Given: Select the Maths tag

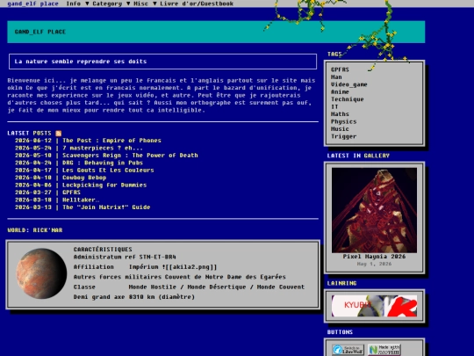Looking at the screenshot, I should [340, 114].
